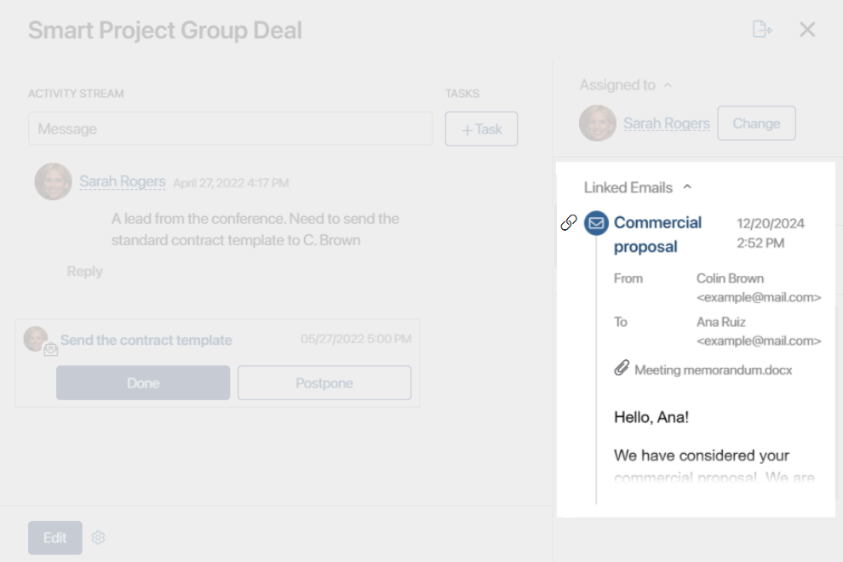Mark the contract task as Done
This screenshot has width=843, height=562.
[x=143, y=383]
